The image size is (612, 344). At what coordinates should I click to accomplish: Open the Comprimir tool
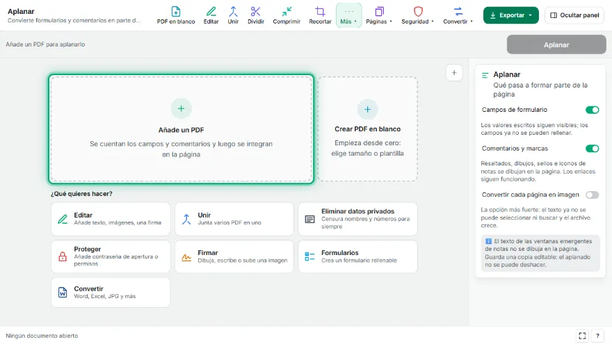[x=287, y=15]
